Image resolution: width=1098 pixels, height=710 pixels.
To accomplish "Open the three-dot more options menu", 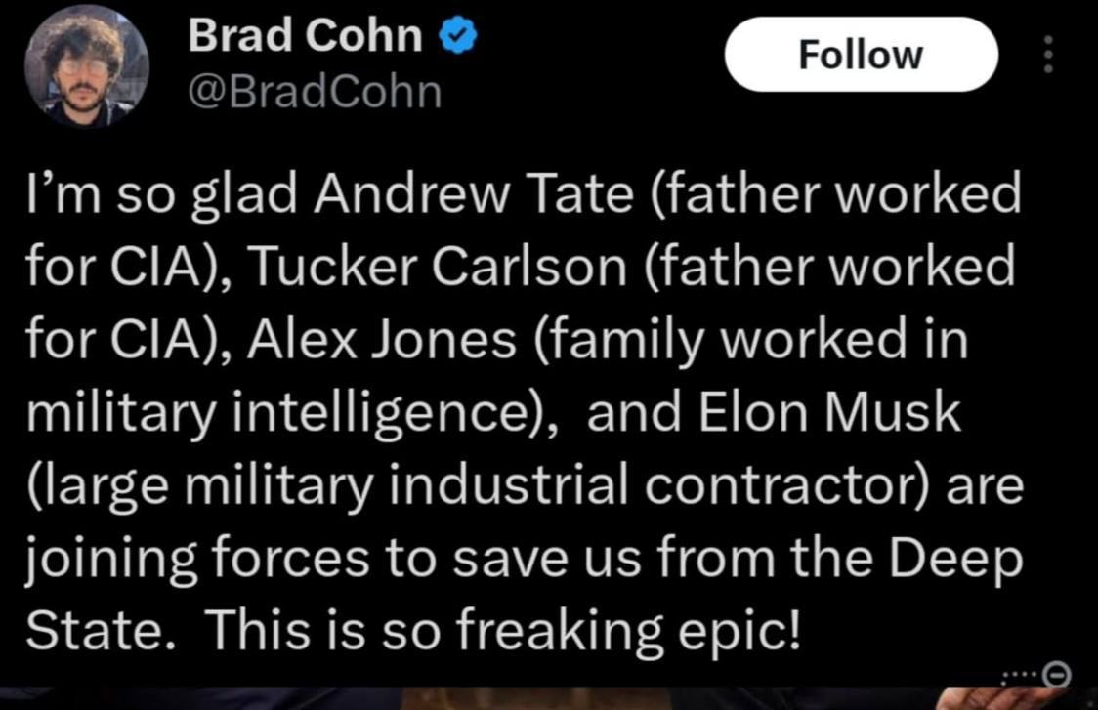I will [1048, 55].
